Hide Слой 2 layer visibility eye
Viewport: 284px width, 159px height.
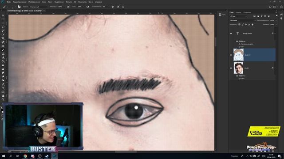pyautogui.click(x=231, y=55)
